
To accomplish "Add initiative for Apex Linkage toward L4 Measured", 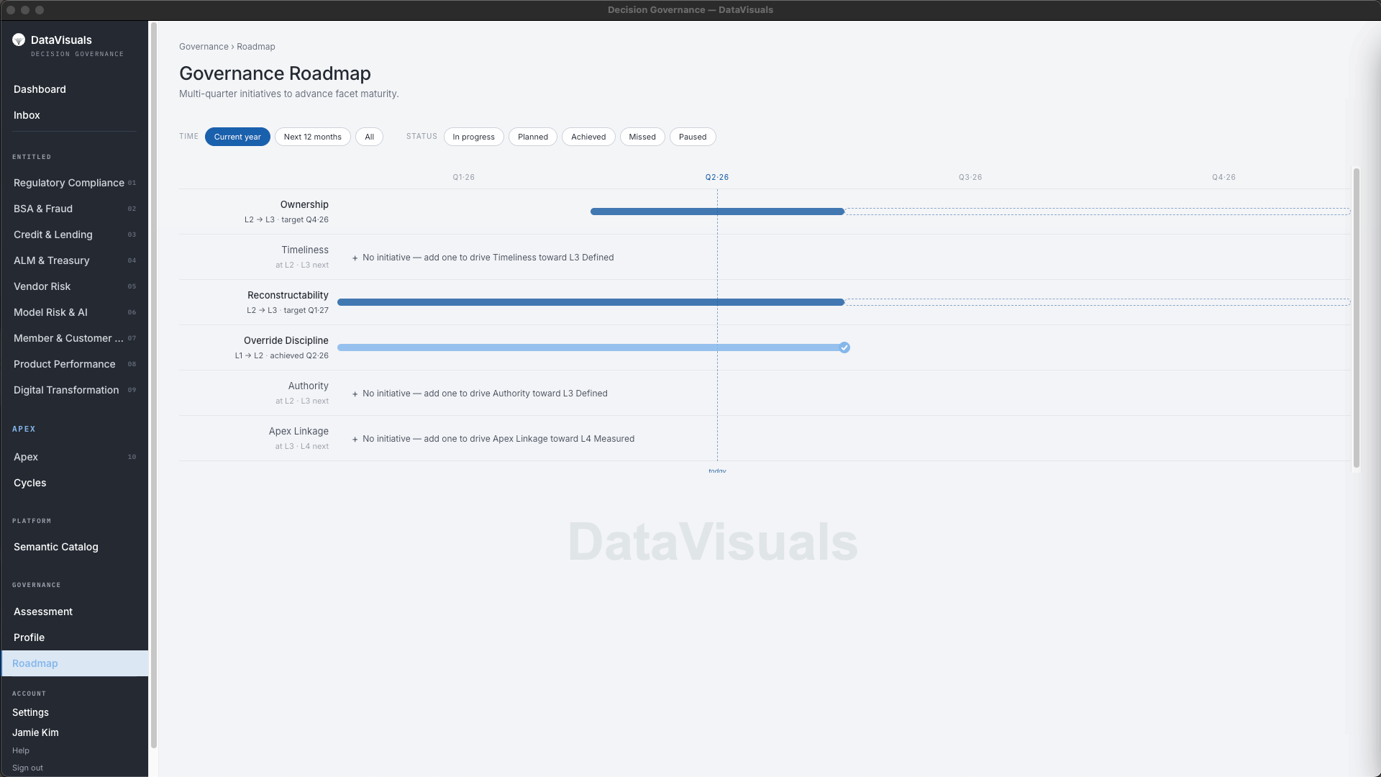I will pyautogui.click(x=493, y=439).
